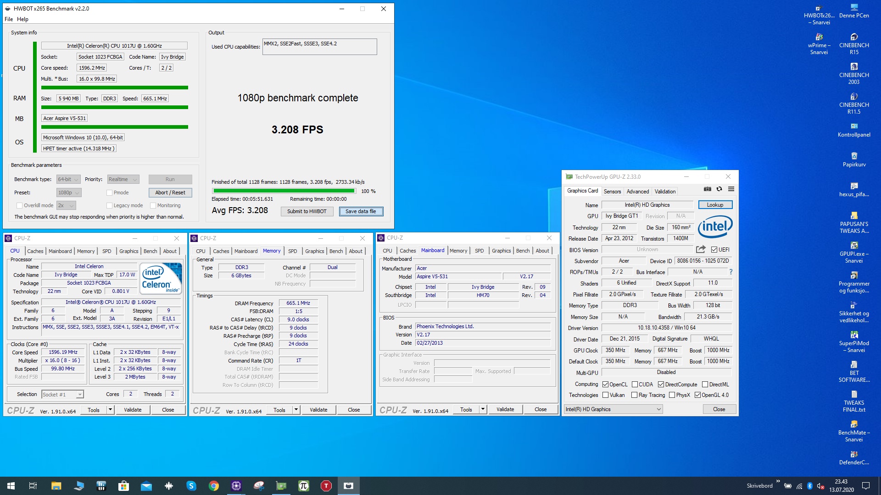Image resolution: width=881 pixels, height=495 pixels.
Task: Click the Submit to HWBOT button
Action: (x=307, y=212)
